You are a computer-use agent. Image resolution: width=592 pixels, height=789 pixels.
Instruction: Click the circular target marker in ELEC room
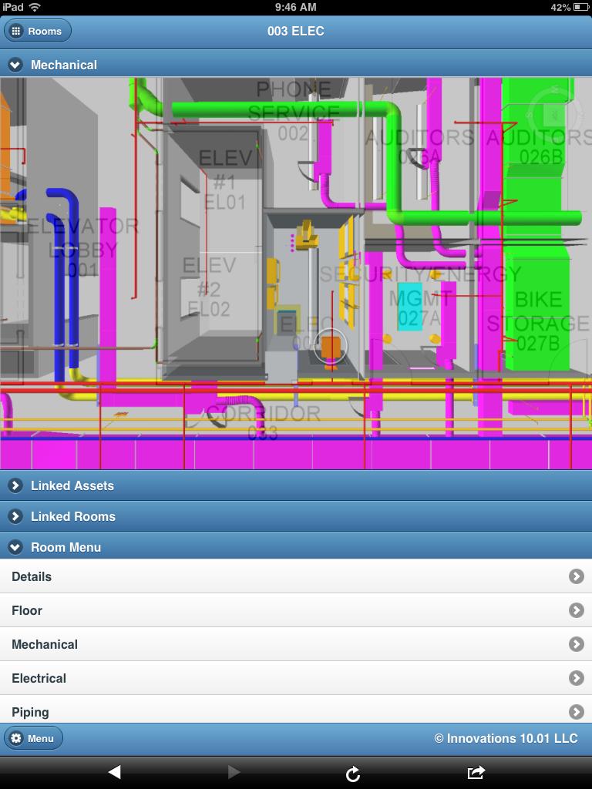click(331, 347)
